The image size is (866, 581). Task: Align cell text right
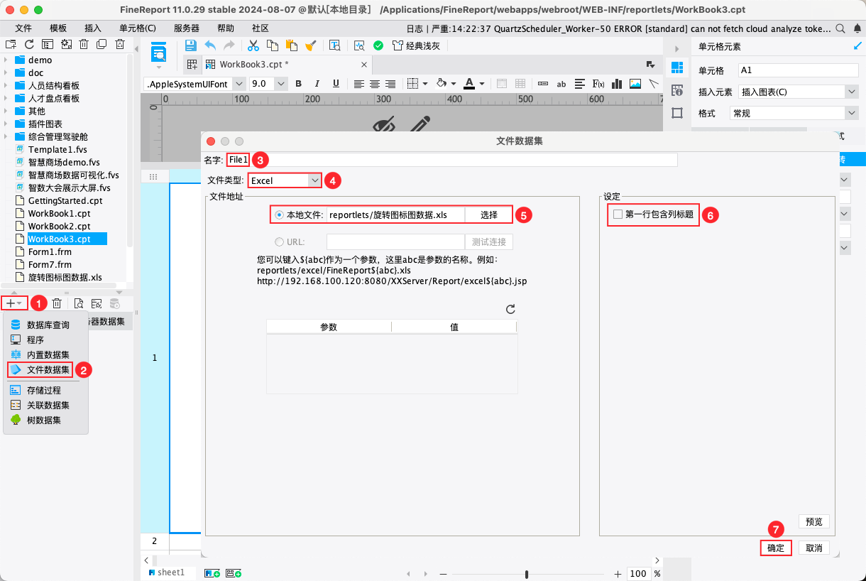pyautogui.click(x=390, y=83)
